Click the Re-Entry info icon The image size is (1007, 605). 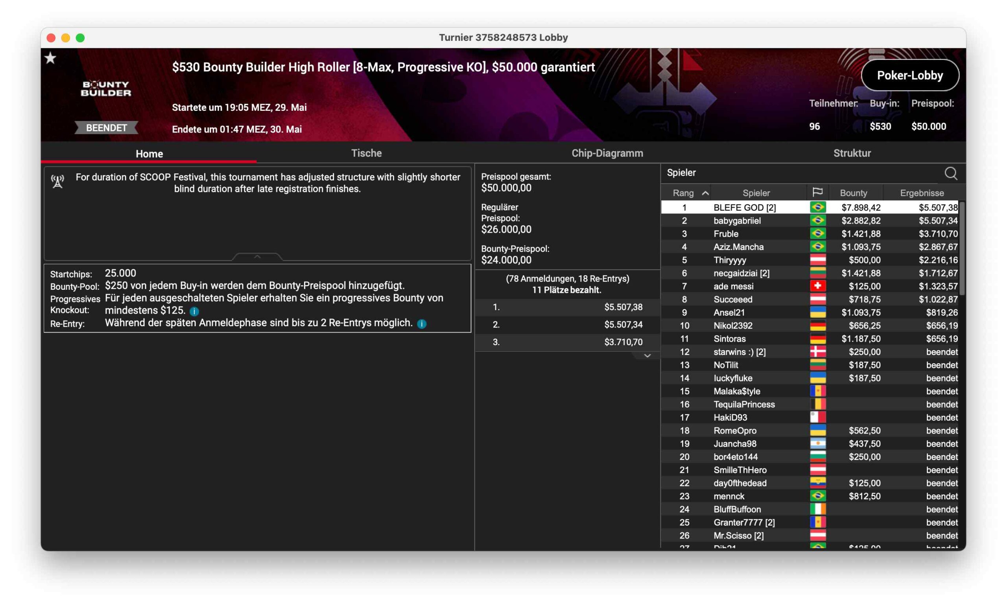(x=422, y=324)
